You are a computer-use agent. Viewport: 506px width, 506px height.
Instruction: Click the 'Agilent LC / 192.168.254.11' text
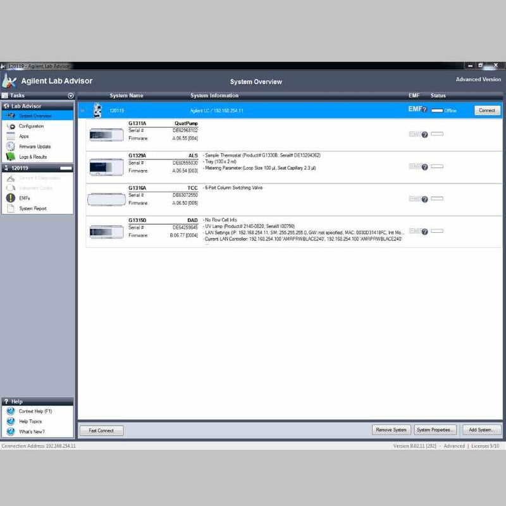216,111
